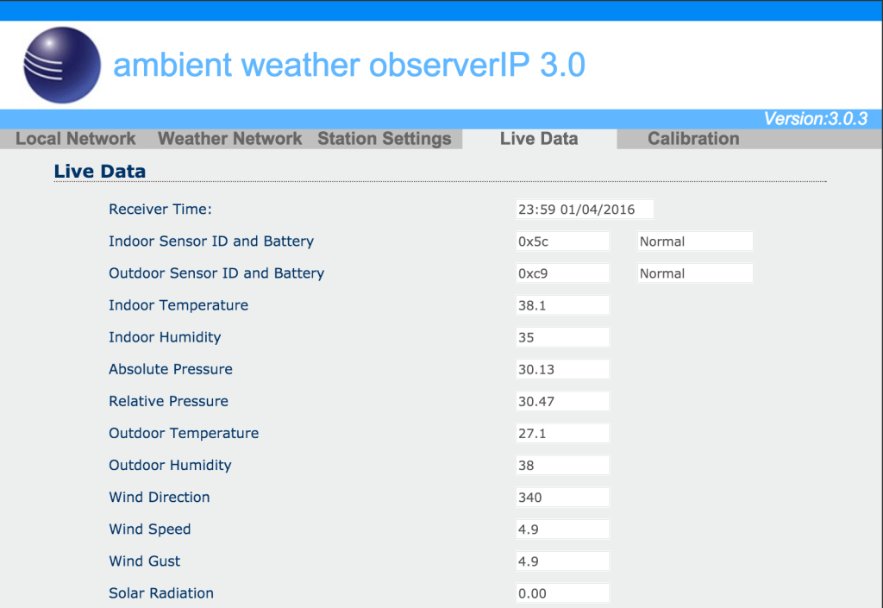This screenshot has width=883, height=608.
Task: Click the 'ambient weather observerIP 3.0' title
Action: [x=349, y=65]
